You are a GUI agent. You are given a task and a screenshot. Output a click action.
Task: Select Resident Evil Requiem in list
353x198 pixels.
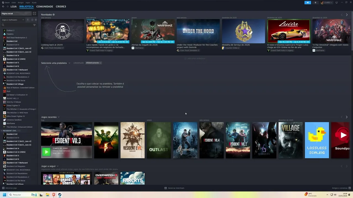tap(16, 166)
